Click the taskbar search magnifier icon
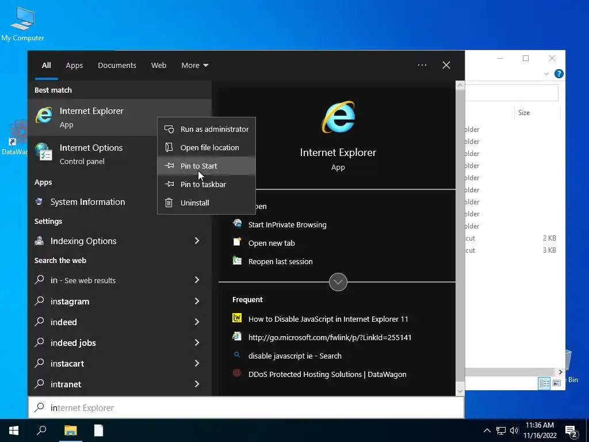The image size is (589, 442). point(41,430)
